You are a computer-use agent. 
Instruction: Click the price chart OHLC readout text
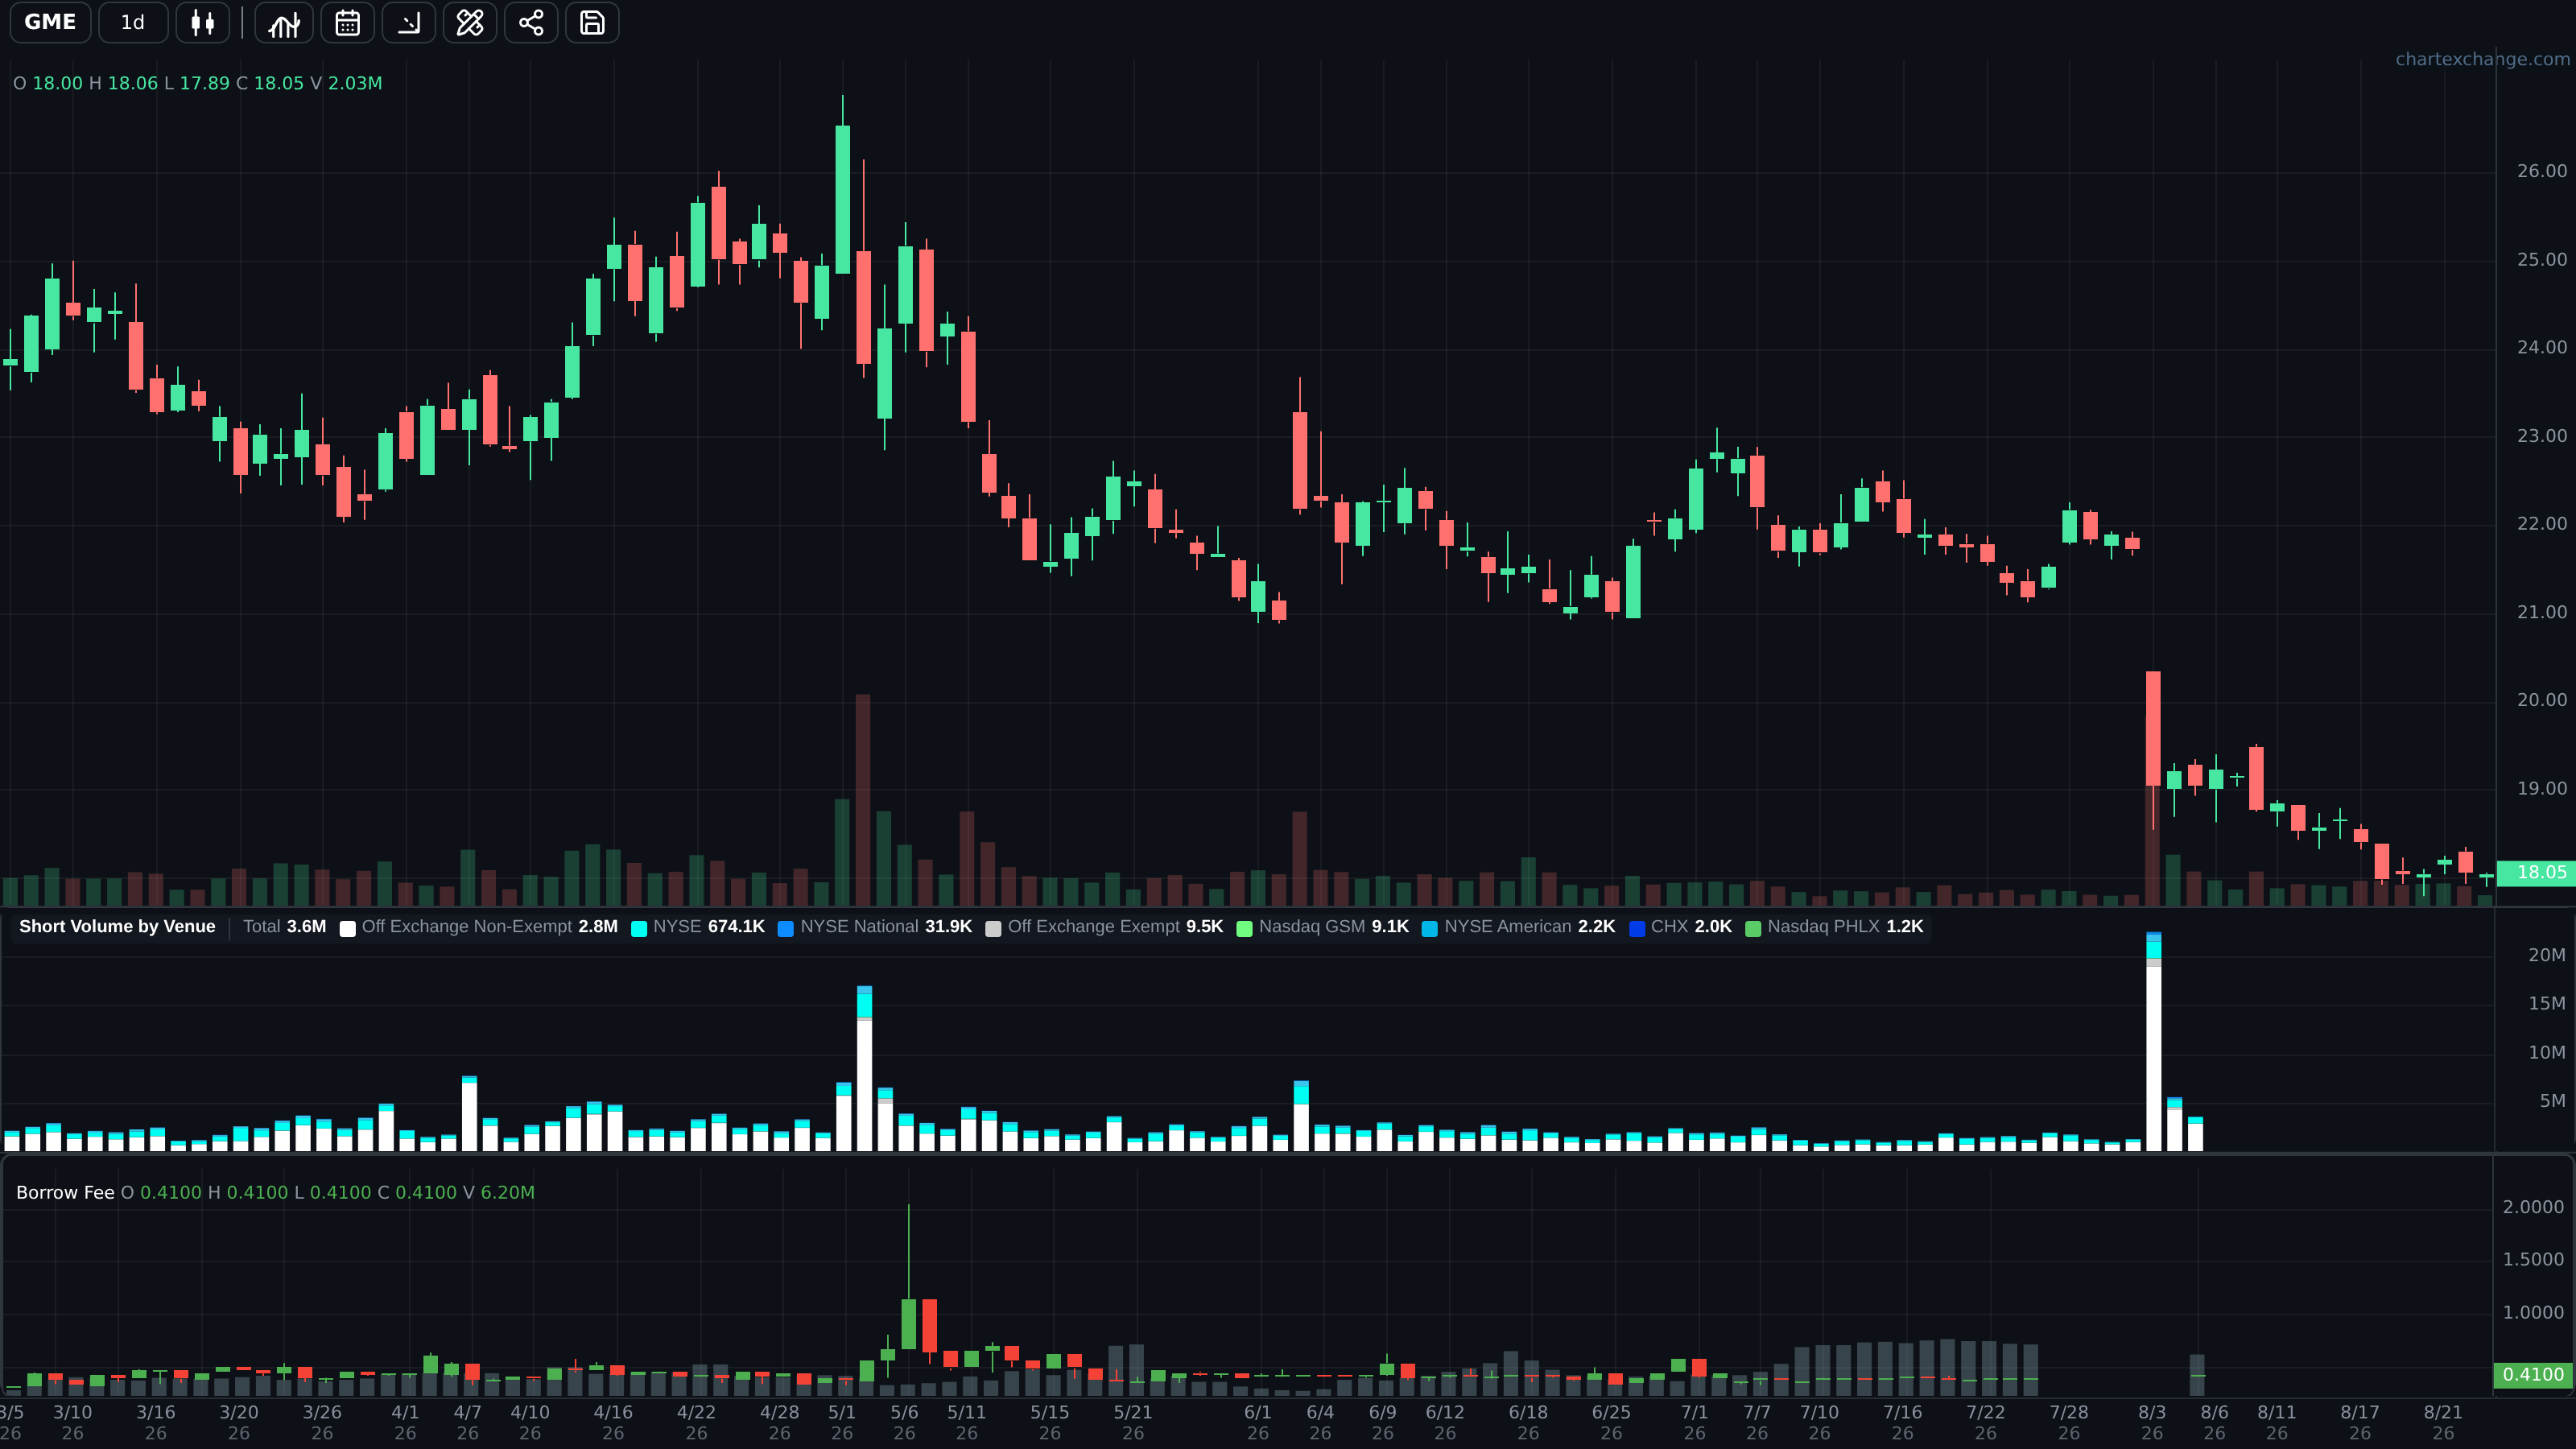point(197,83)
